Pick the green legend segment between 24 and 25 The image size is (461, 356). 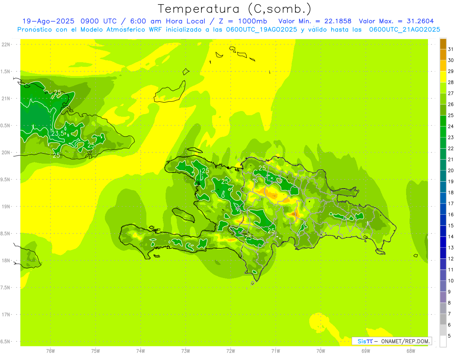(443, 121)
